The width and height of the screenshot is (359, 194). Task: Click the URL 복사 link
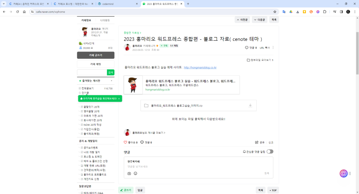[x=265, y=48]
